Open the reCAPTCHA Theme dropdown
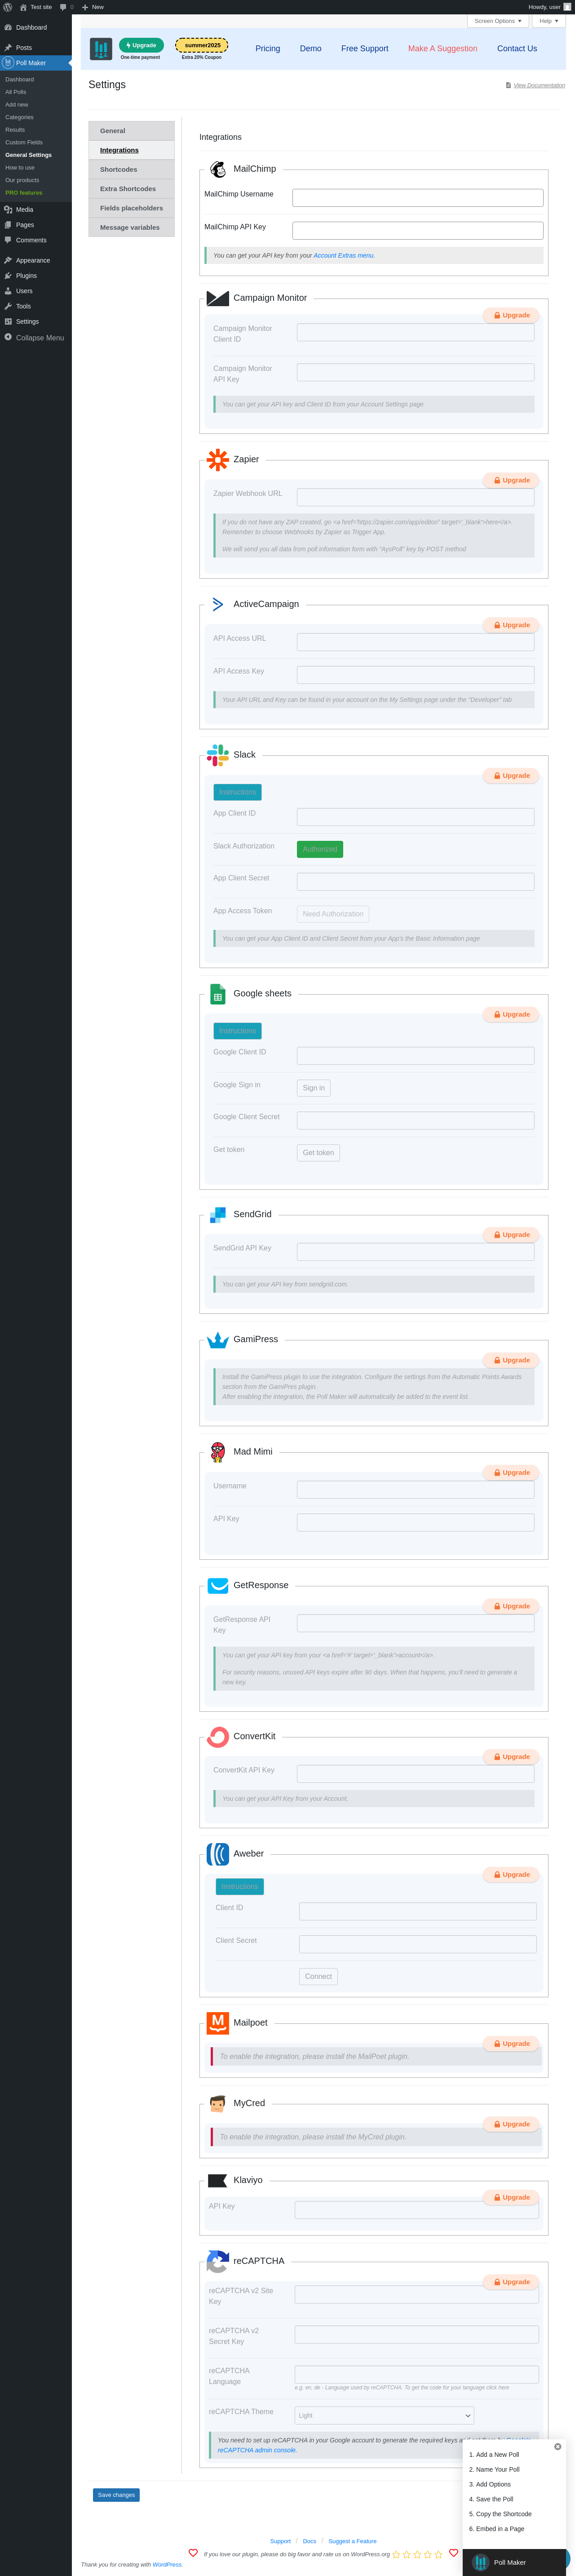This screenshot has height=2576, width=575. click(385, 2415)
